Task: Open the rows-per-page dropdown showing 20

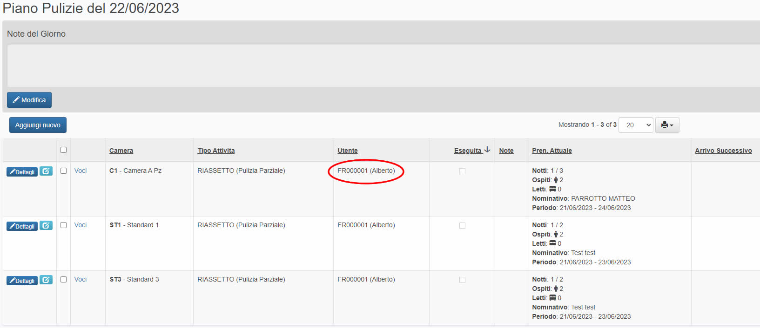Action: coord(635,125)
